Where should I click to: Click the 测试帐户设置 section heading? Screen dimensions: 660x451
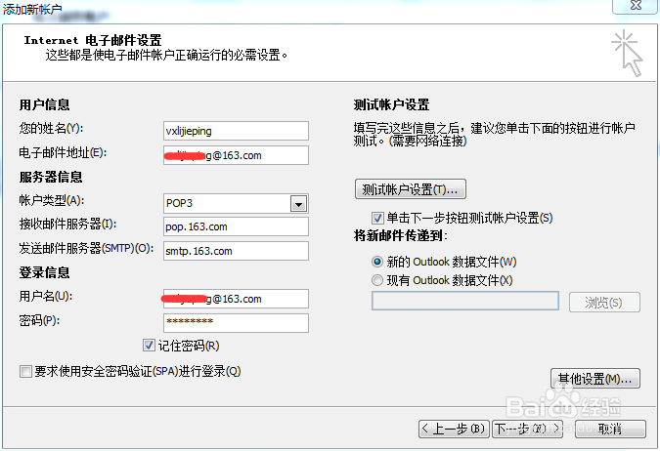tap(391, 104)
